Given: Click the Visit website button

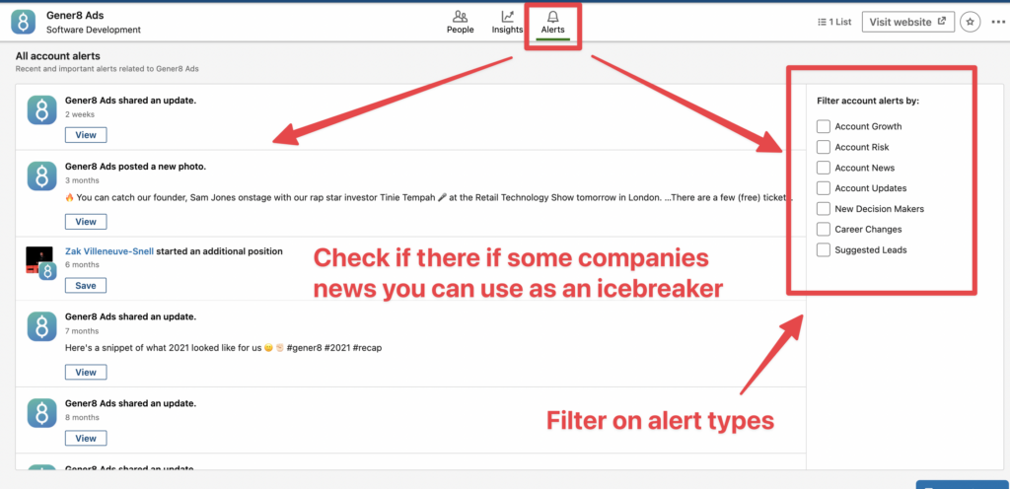Looking at the screenshot, I should [x=908, y=22].
